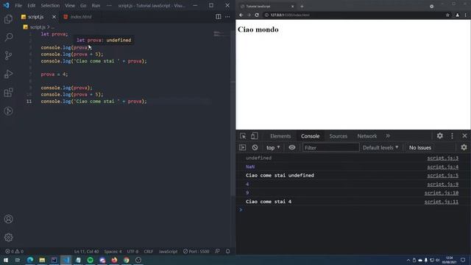This screenshot has width=471, height=265.
Task: Open the Extensions view
Action: (8, 93)
